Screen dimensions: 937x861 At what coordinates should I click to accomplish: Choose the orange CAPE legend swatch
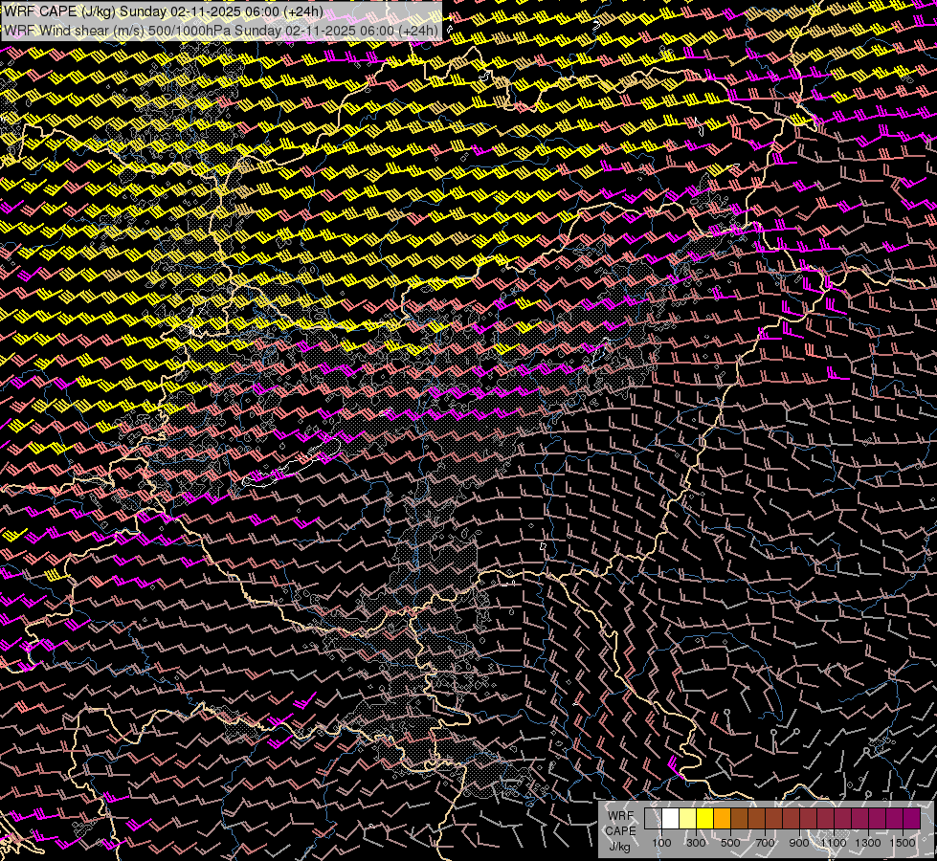pos(722,819)
